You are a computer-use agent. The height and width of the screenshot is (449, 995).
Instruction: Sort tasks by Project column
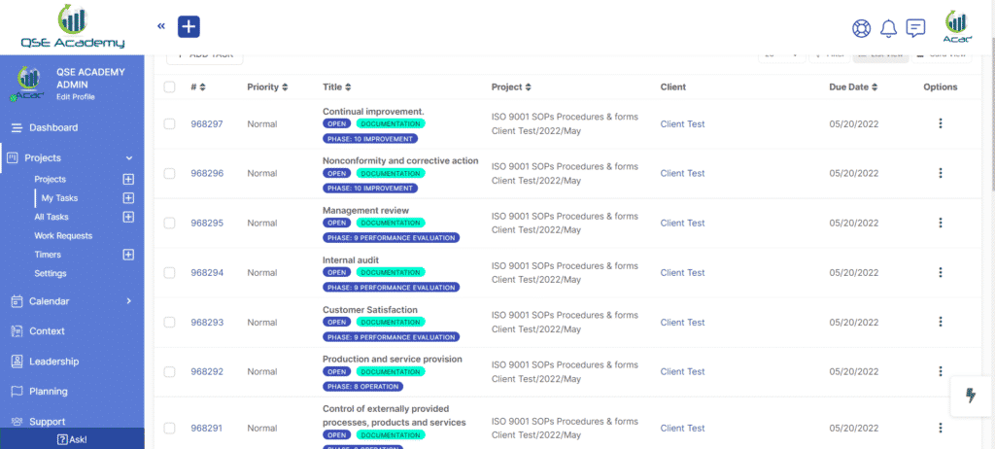click(x=528, y=87)
